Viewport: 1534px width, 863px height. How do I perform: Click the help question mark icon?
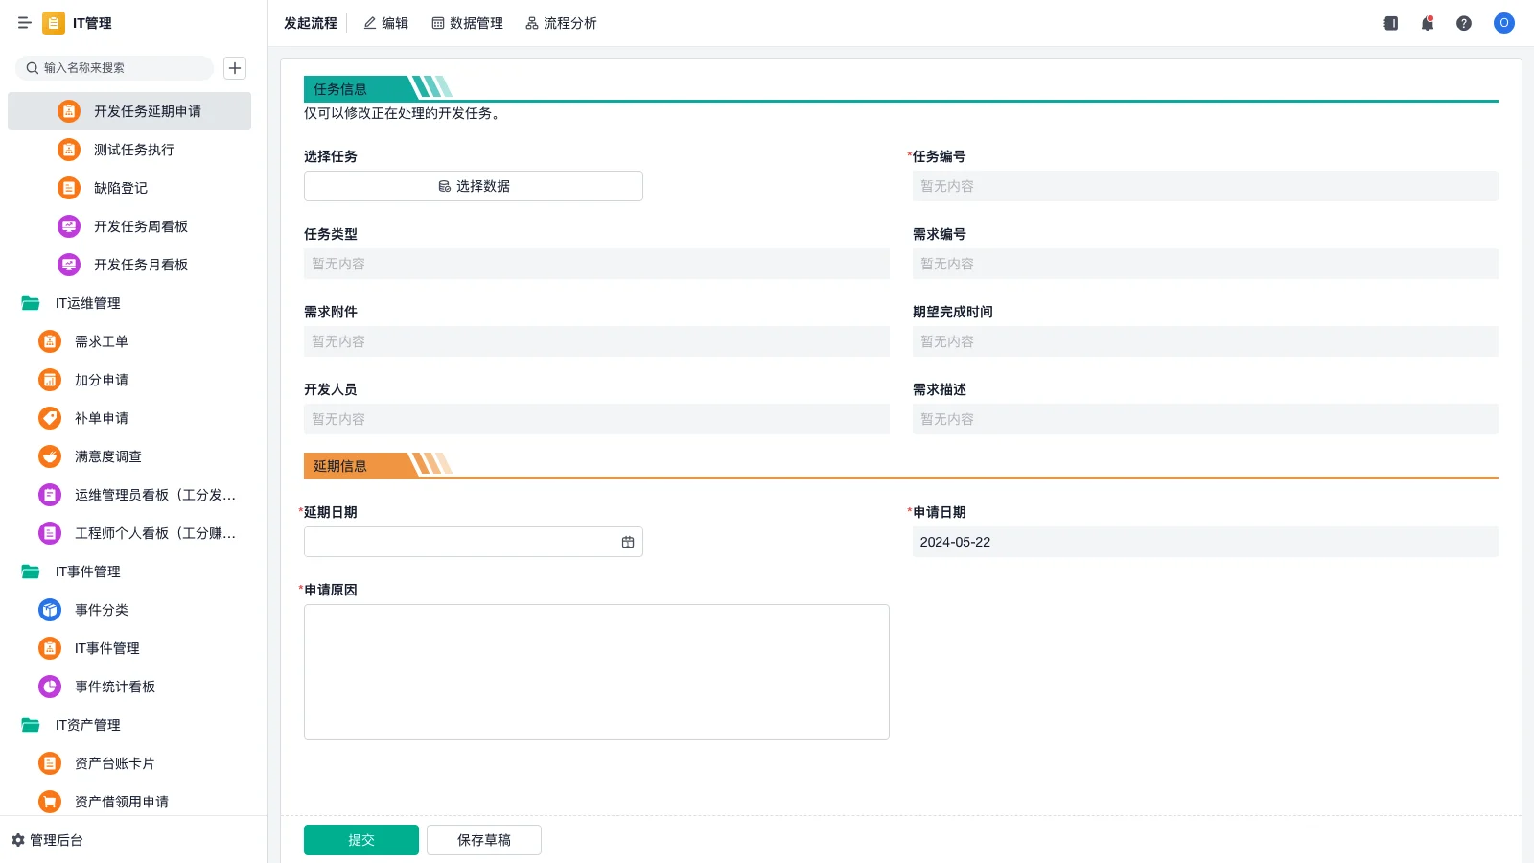(x=1464, y=23)
